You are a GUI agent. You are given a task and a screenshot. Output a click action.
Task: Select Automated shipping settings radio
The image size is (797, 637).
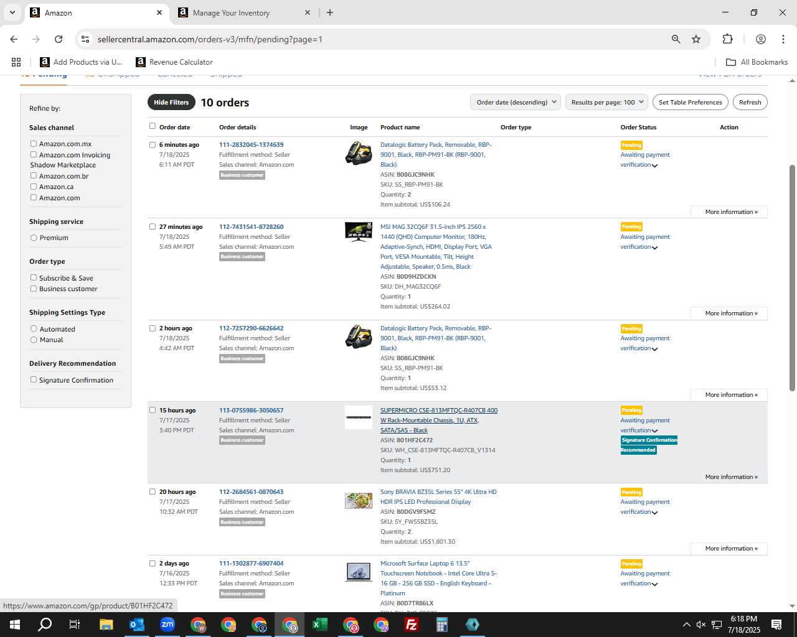point(34,328)
